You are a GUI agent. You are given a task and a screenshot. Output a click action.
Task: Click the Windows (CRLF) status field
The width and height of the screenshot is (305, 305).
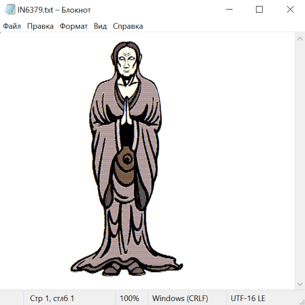(180, 298)
